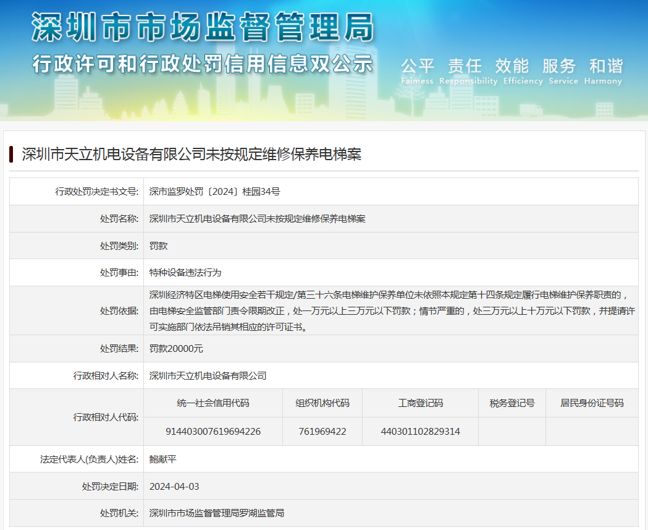
Task: Click the decision date 2024-04-03
Action: (174, 487)
